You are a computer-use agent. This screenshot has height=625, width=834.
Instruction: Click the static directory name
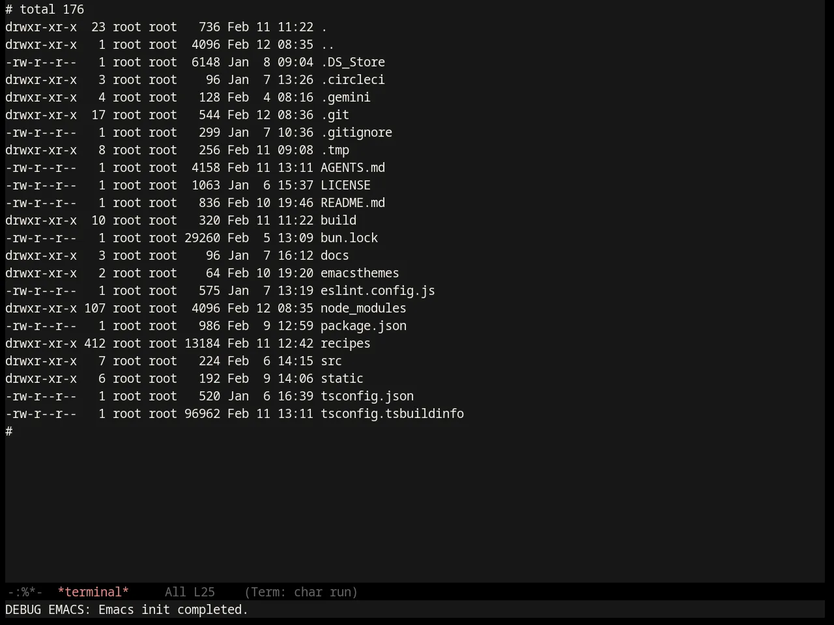pyautogui.click(x=342, y=378)
